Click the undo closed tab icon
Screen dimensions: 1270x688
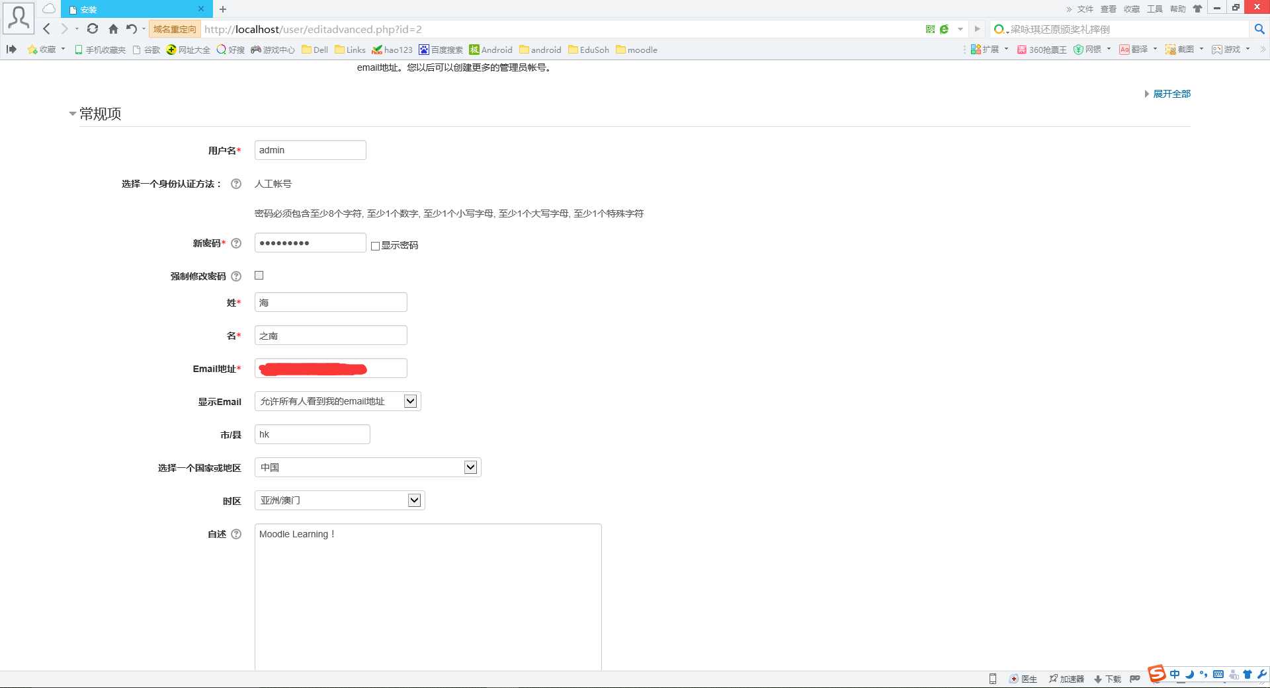coord(132,29)
